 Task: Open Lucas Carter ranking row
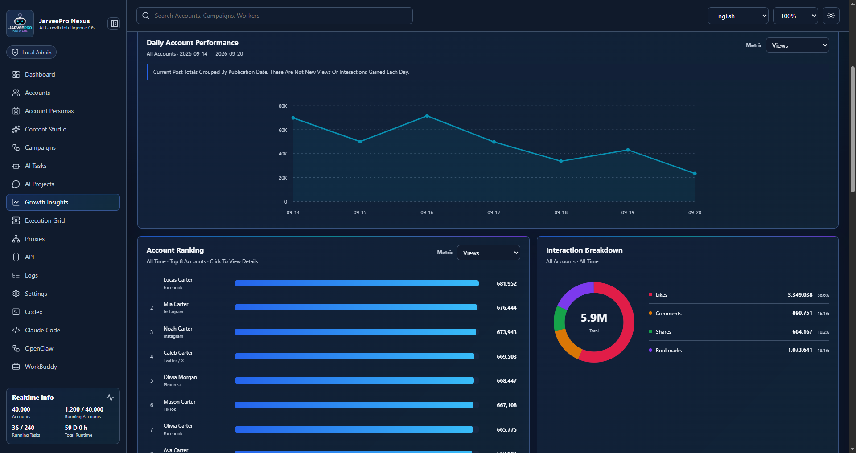333,283
